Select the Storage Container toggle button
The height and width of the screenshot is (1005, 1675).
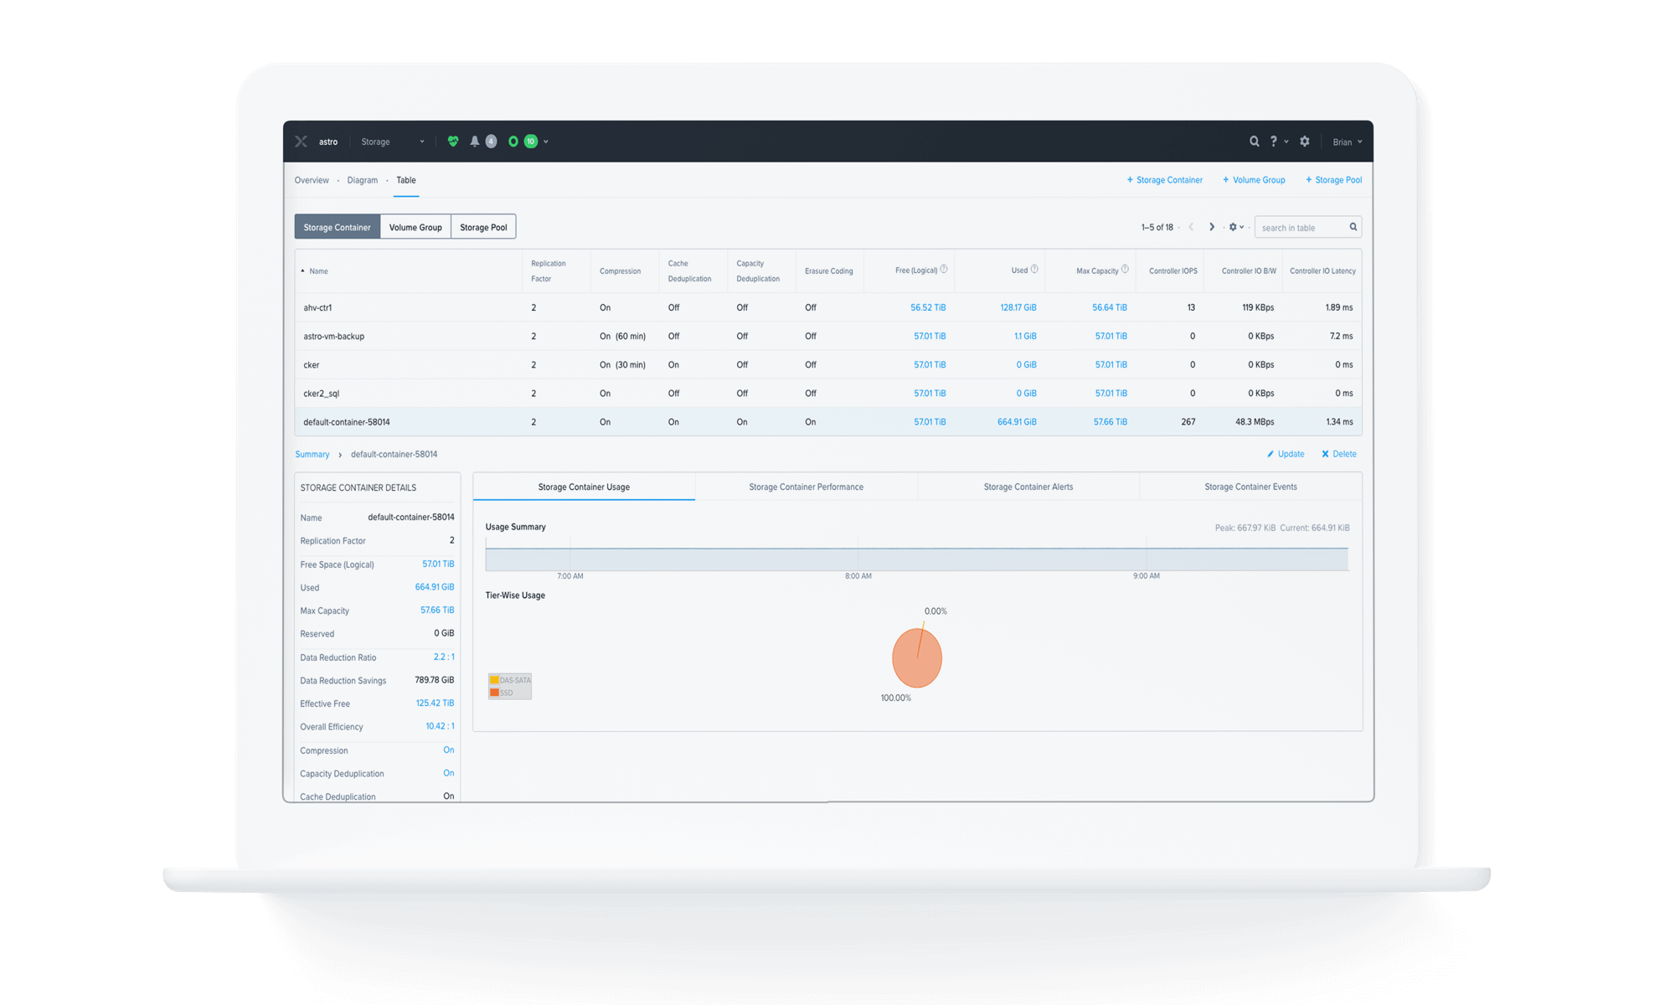tap(337, 227)
